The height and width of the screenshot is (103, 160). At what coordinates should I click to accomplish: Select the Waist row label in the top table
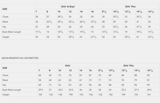click(5, 22)
